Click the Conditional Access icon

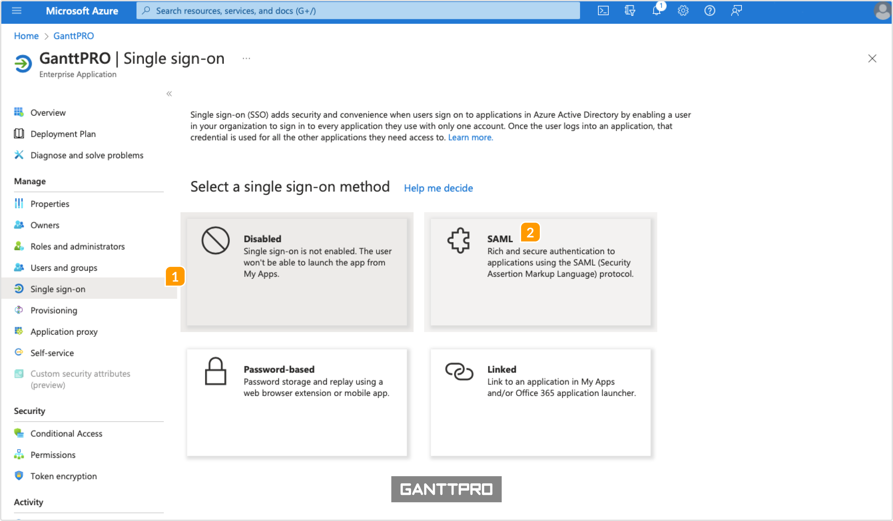click(x=19, y=433)
